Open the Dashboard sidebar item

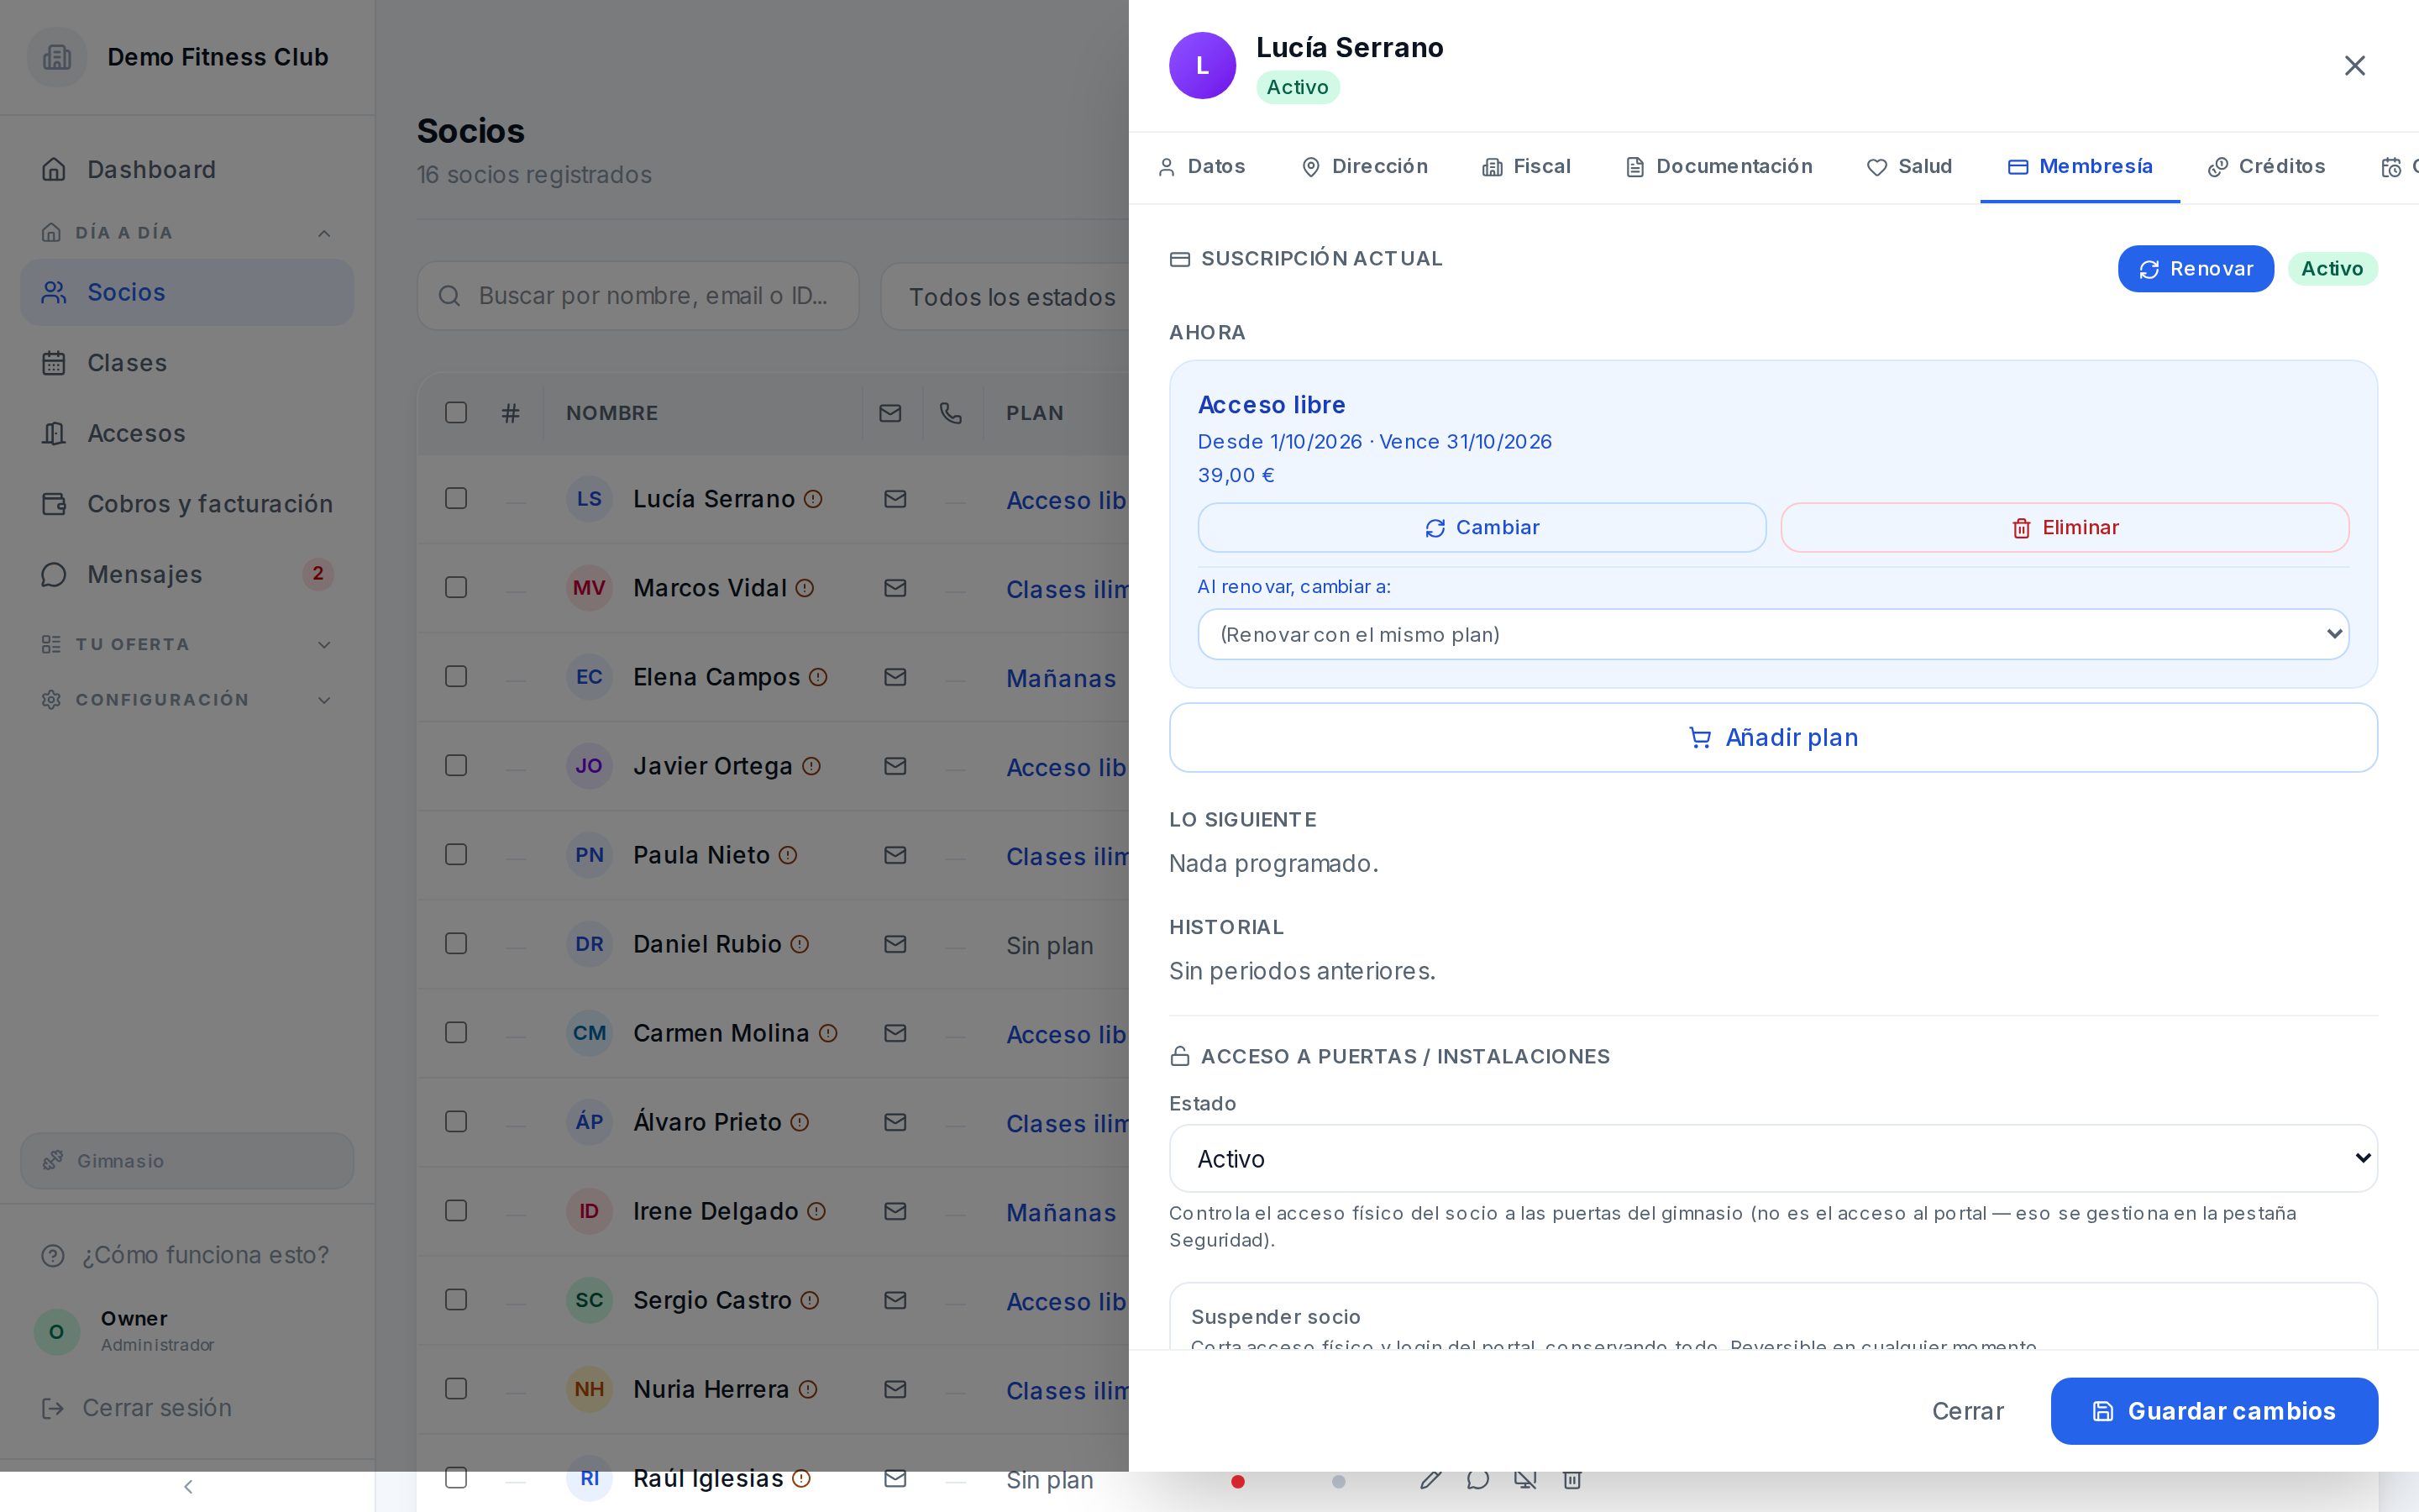pos(187,170)
